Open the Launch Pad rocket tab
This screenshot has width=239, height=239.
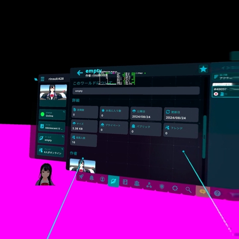81,176
